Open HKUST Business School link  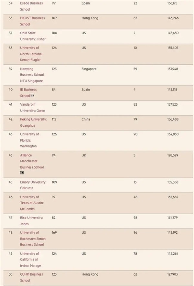32,21
